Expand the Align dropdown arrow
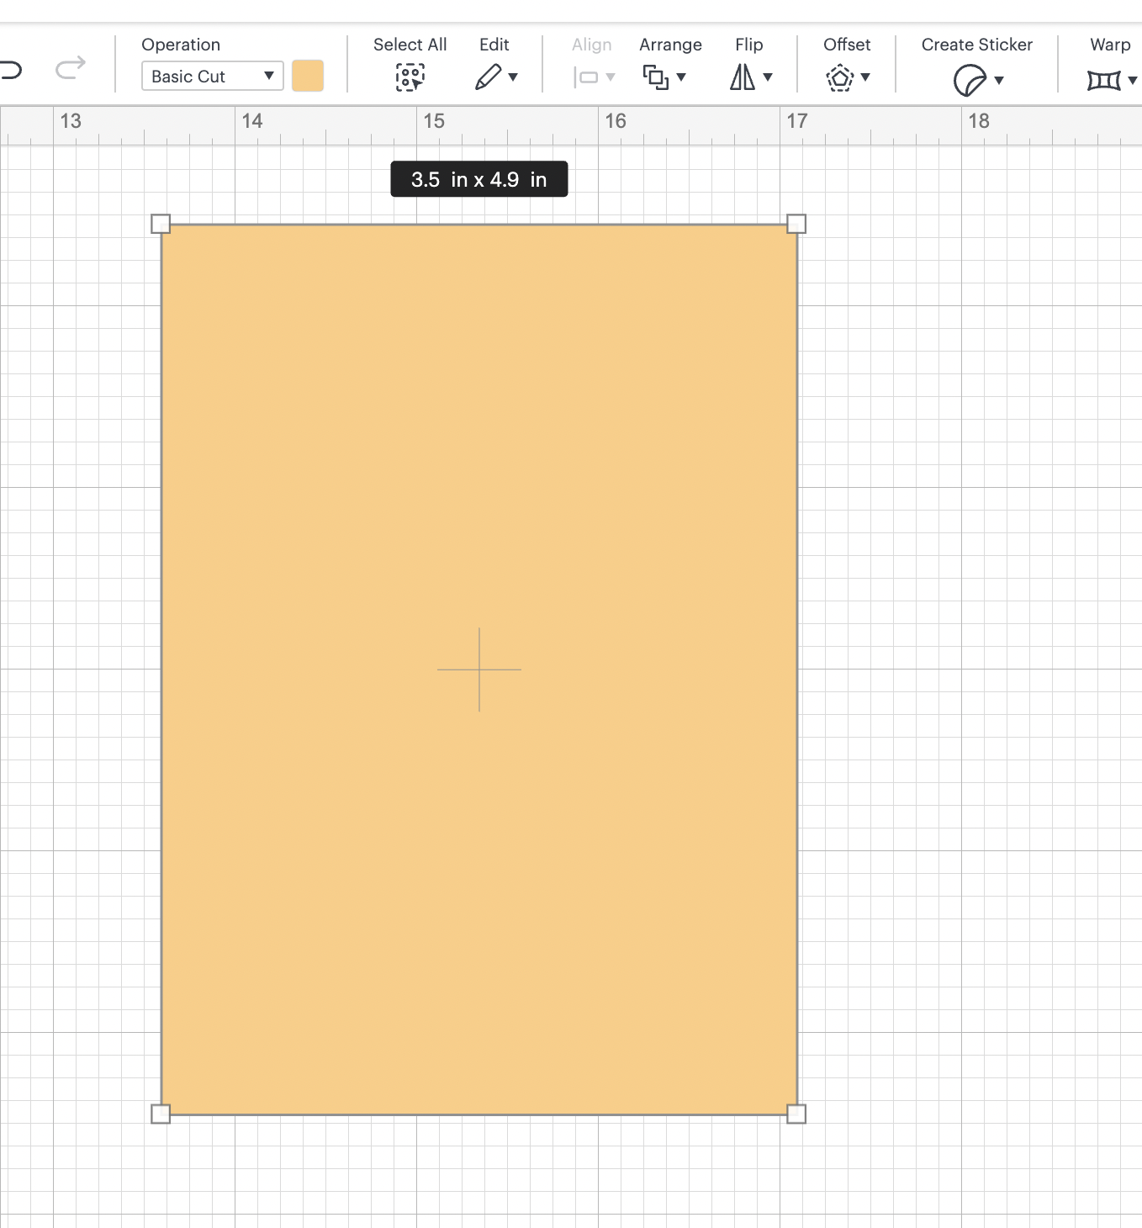1142x1228 pixels. click(x=611, y=77)
